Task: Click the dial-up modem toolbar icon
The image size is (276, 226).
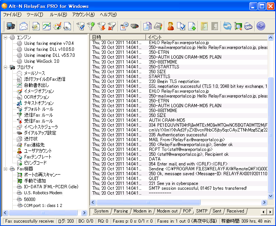Action: [134, 26]
